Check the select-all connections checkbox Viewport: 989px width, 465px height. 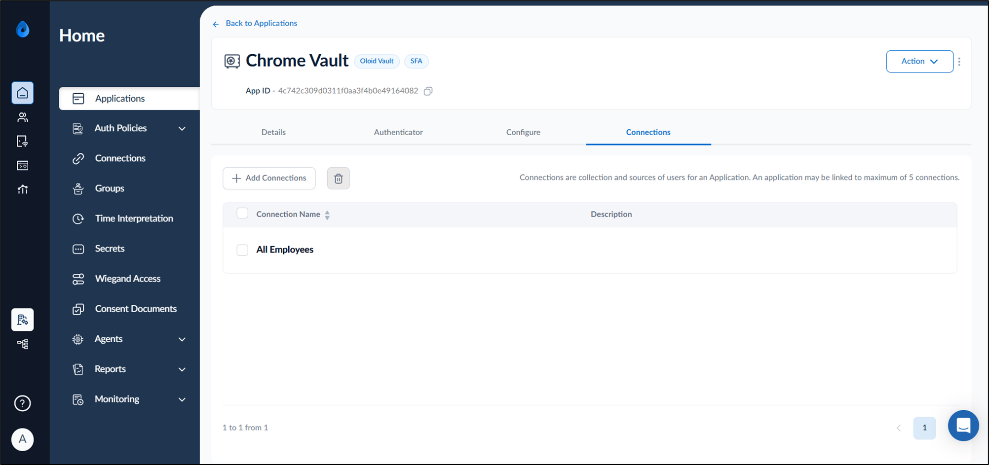pos(242,213)
